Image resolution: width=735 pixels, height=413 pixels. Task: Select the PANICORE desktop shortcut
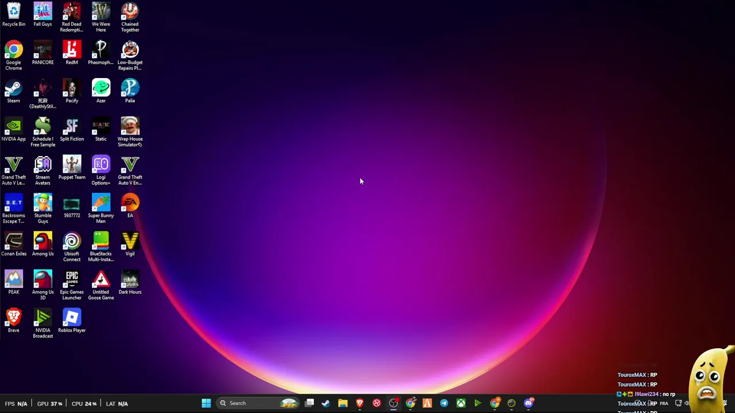42,53
